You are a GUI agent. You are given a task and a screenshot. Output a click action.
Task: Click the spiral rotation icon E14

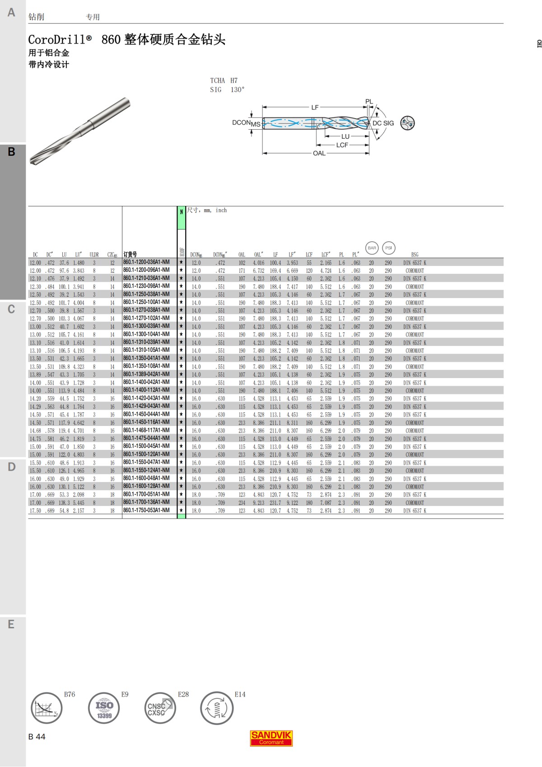217,708
